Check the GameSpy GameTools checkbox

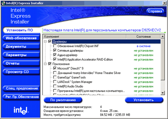[x=55, y=77]
